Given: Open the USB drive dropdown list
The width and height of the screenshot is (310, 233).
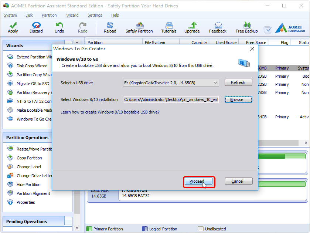Looking at the screenshot, I should tap(216, 83).
